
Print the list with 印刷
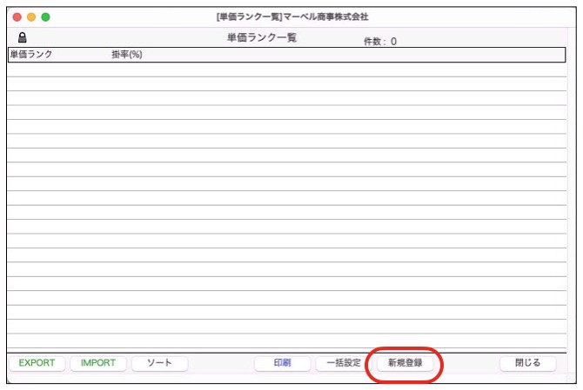[282, 363]
